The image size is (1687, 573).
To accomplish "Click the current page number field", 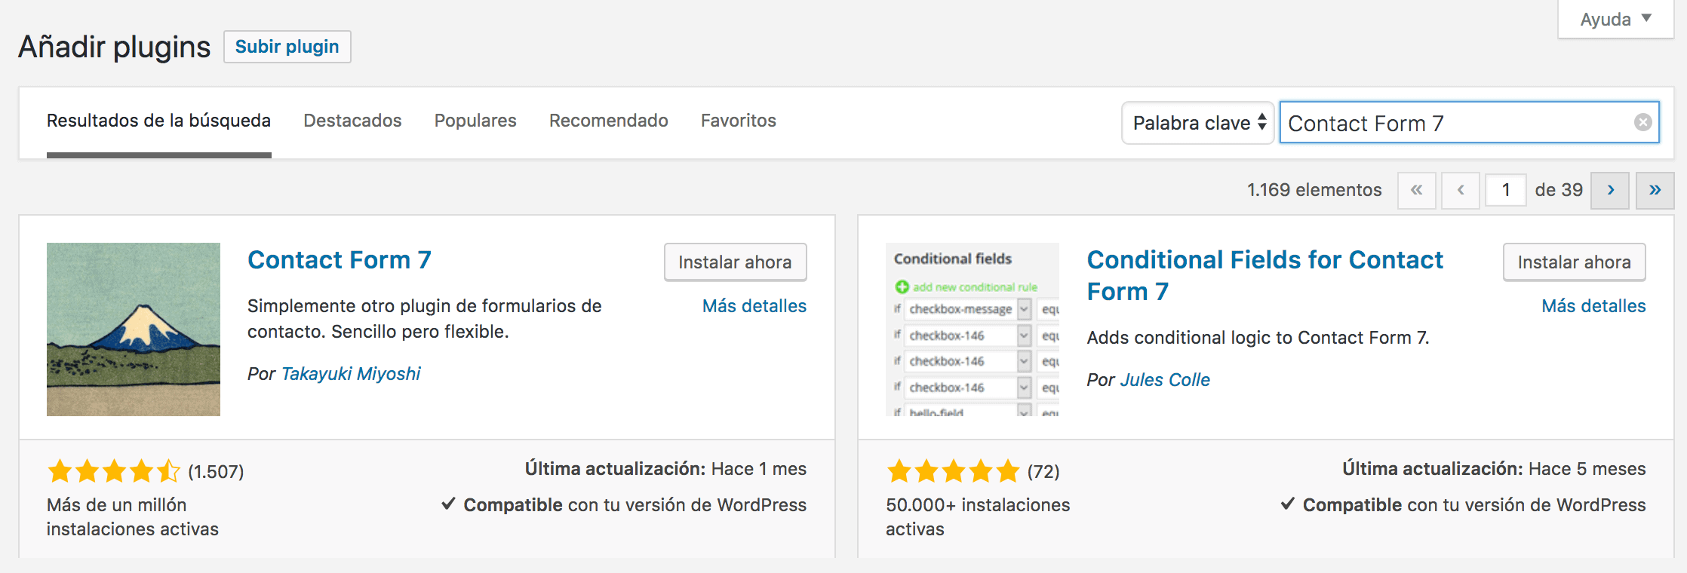I will click(x=1505, y=190).
